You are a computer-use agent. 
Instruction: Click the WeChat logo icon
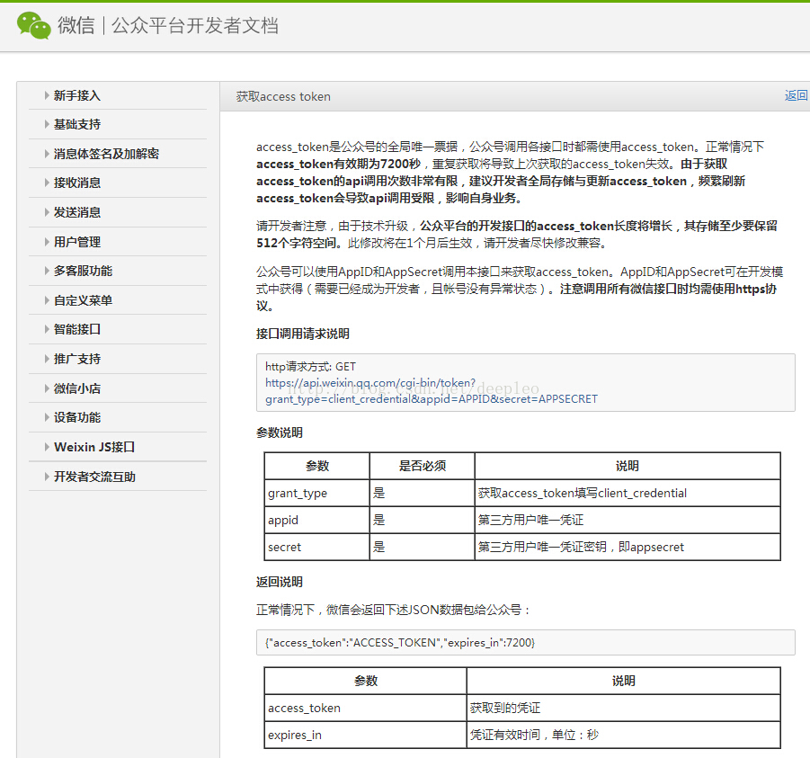click(x=34, y=25)
